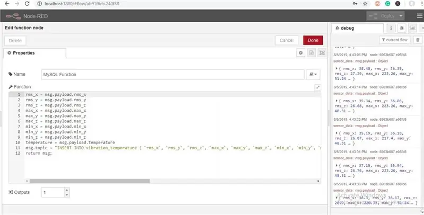Select the debug sidebar tab
The image size is (424, 215).
coord(357,28)
